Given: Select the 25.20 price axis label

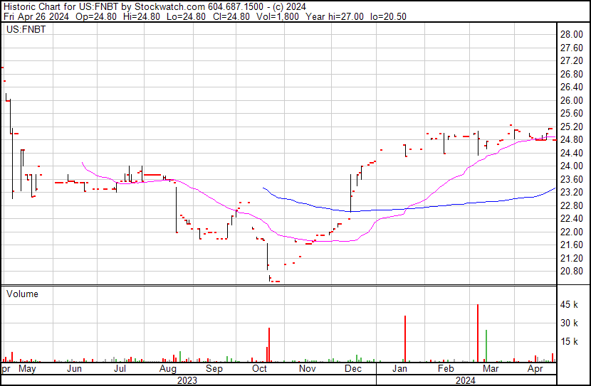Looking at the screenshot, I should (x=571, y=127).
